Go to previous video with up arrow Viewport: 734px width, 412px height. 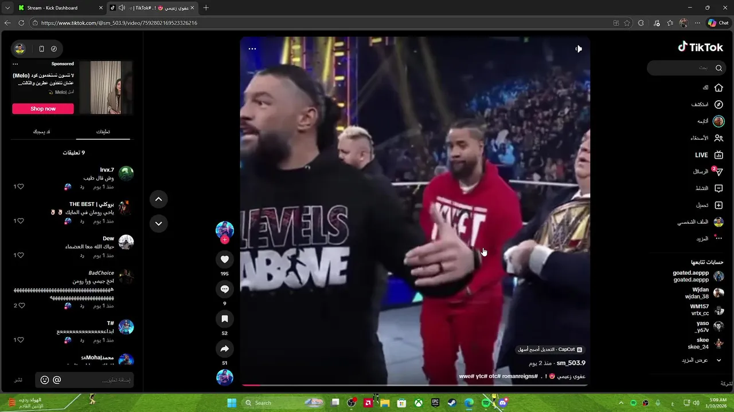tap(158, 199)
